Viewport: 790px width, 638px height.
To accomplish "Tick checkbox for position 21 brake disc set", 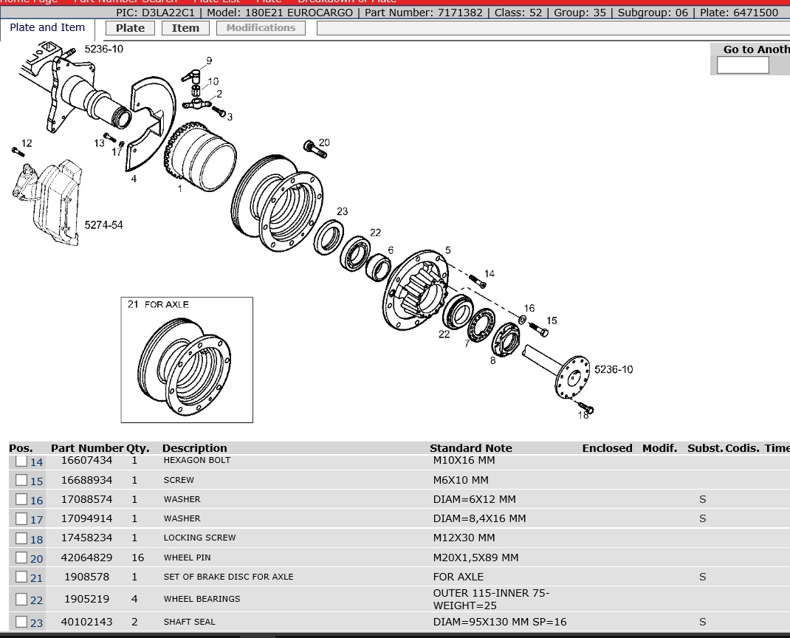I will click(x=21, y=577).
